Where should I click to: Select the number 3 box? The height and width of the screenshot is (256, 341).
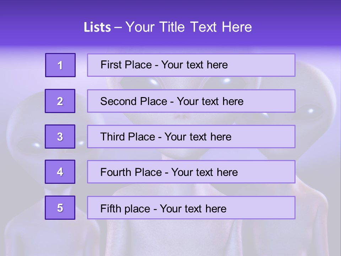click(60, 137)
